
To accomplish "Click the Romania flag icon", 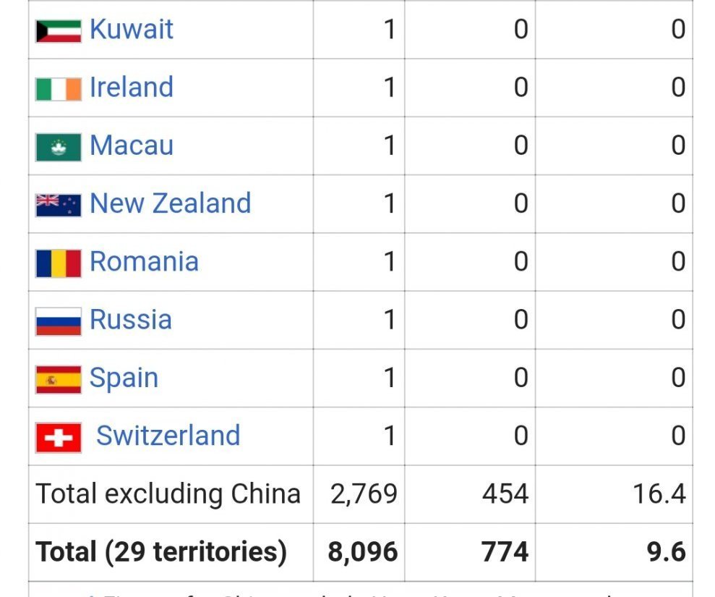I will click(x=58, y=263).
